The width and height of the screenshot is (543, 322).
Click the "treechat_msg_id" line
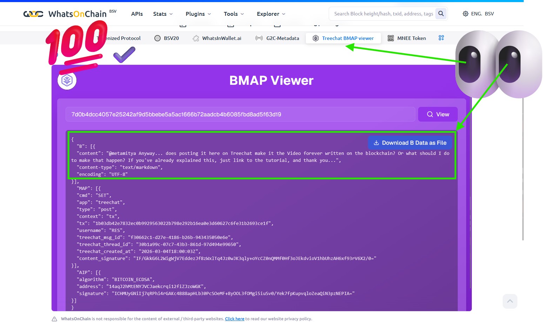(x=155, y=238)
